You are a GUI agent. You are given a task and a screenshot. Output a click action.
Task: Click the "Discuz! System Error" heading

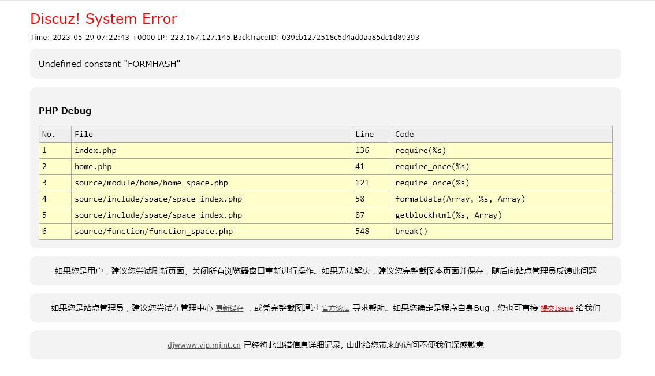point(103,19)
